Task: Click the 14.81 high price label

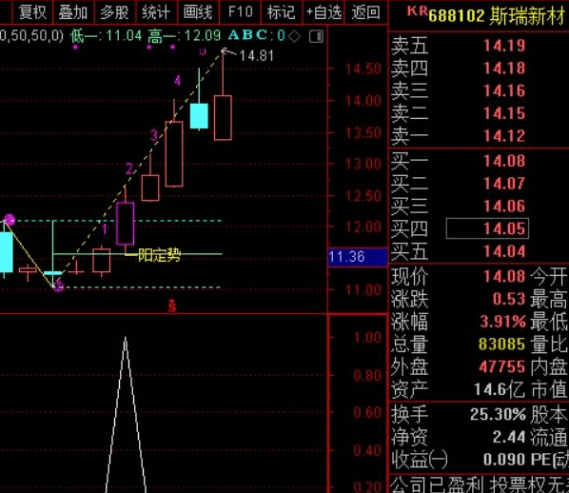Action: [x=256, y=55]
